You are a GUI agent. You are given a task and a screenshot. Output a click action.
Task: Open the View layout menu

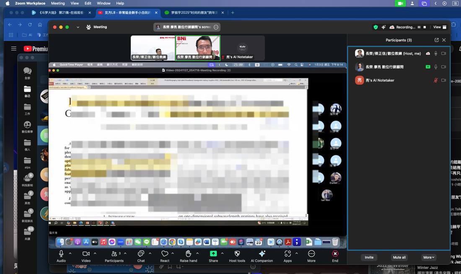[x=440, y=27]
